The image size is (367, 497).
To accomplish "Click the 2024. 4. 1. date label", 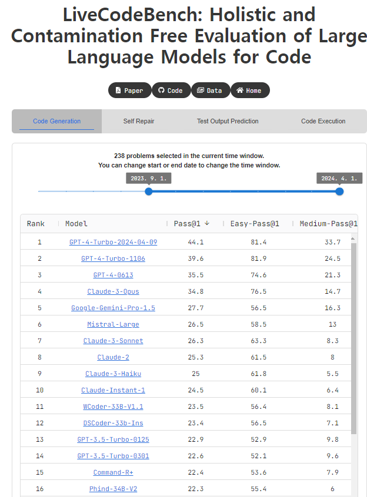I will (x=339, y=179).
